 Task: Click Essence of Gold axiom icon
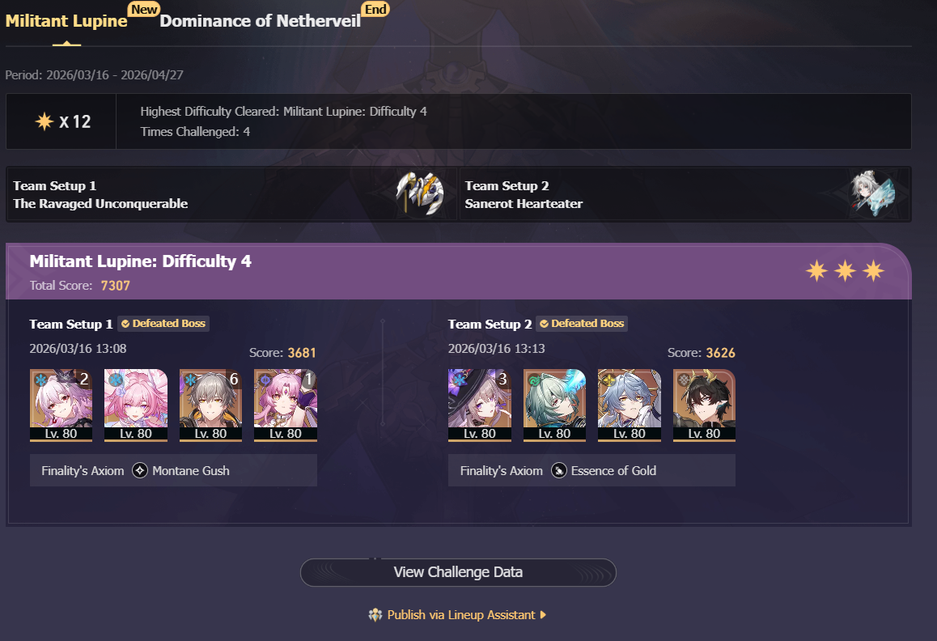click(x=559, y=470)
